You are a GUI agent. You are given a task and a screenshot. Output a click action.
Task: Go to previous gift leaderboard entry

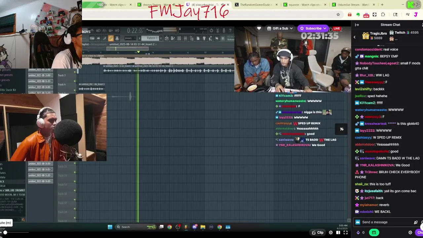pyautogui.click(x=355, y=37)
